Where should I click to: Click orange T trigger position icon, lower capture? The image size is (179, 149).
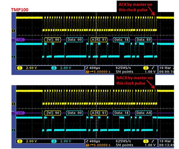tap(88, 145)
